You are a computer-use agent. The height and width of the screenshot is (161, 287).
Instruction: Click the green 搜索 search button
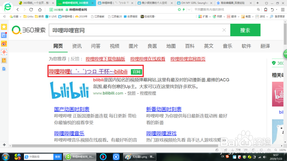pyautogui.click(x=245, y=30)
